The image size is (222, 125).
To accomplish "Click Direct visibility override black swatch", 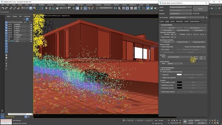I will click(179, 82).
